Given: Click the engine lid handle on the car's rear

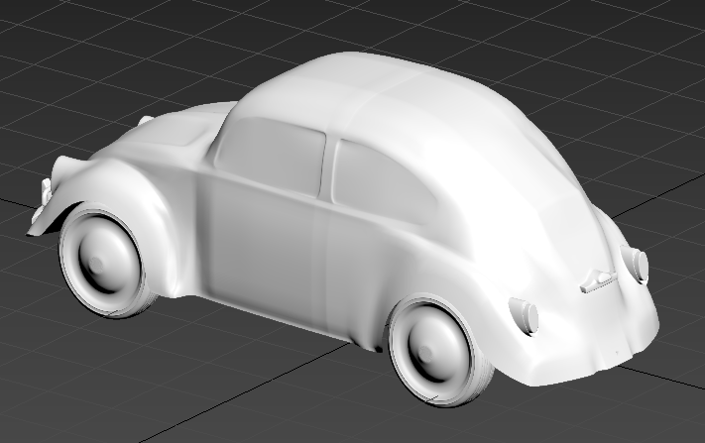Looking at the screenshot, I should [598, 280].
